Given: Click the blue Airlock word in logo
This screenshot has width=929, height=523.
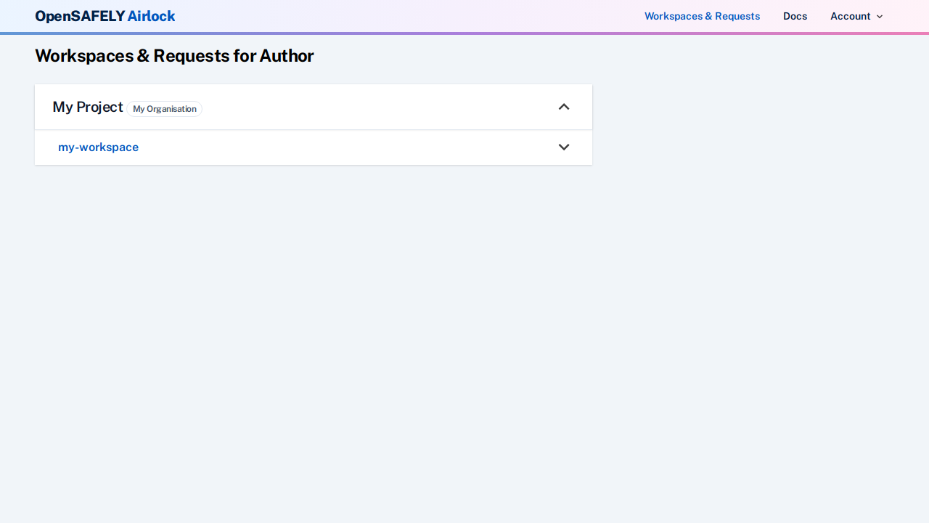Looking at the screenshot, I should click(151, 16).
